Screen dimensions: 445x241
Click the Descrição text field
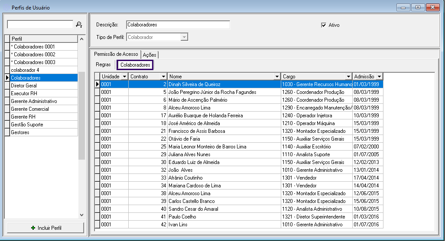coord(178,25)
